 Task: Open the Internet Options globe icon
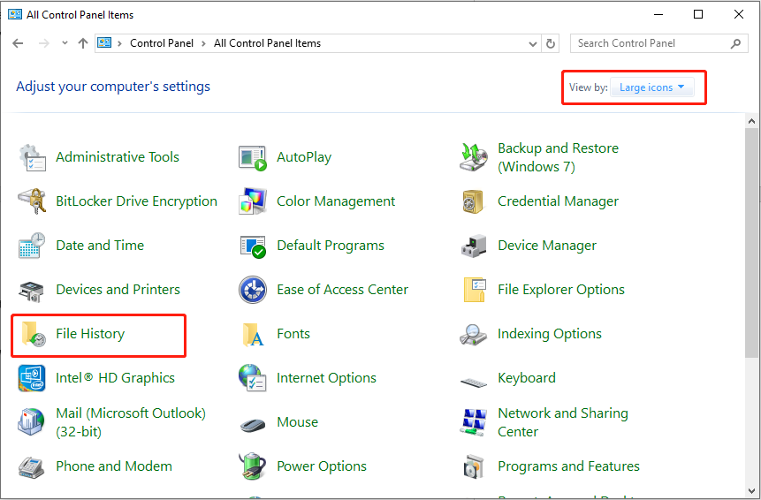pyautogui.click(x=253, y=378)
